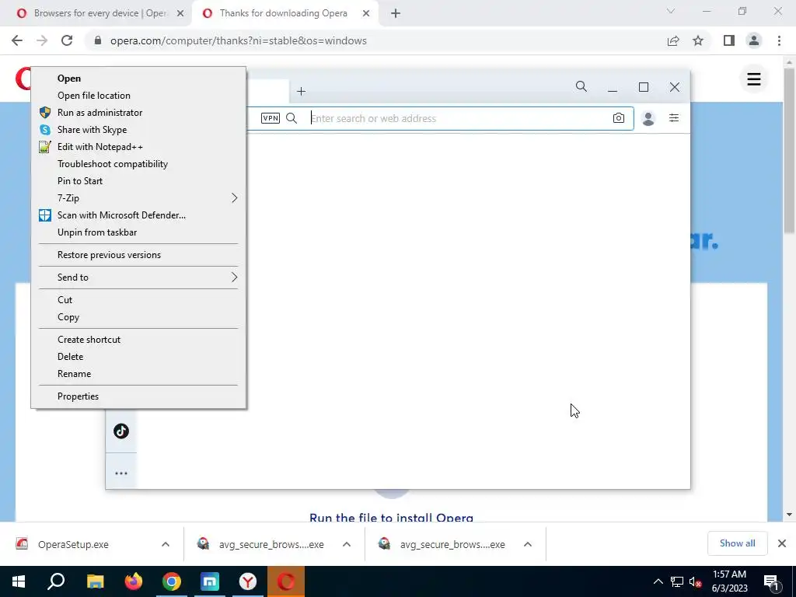Screen dimensions: 796x597
Task: Select Open file location
Action: point(138,96)
